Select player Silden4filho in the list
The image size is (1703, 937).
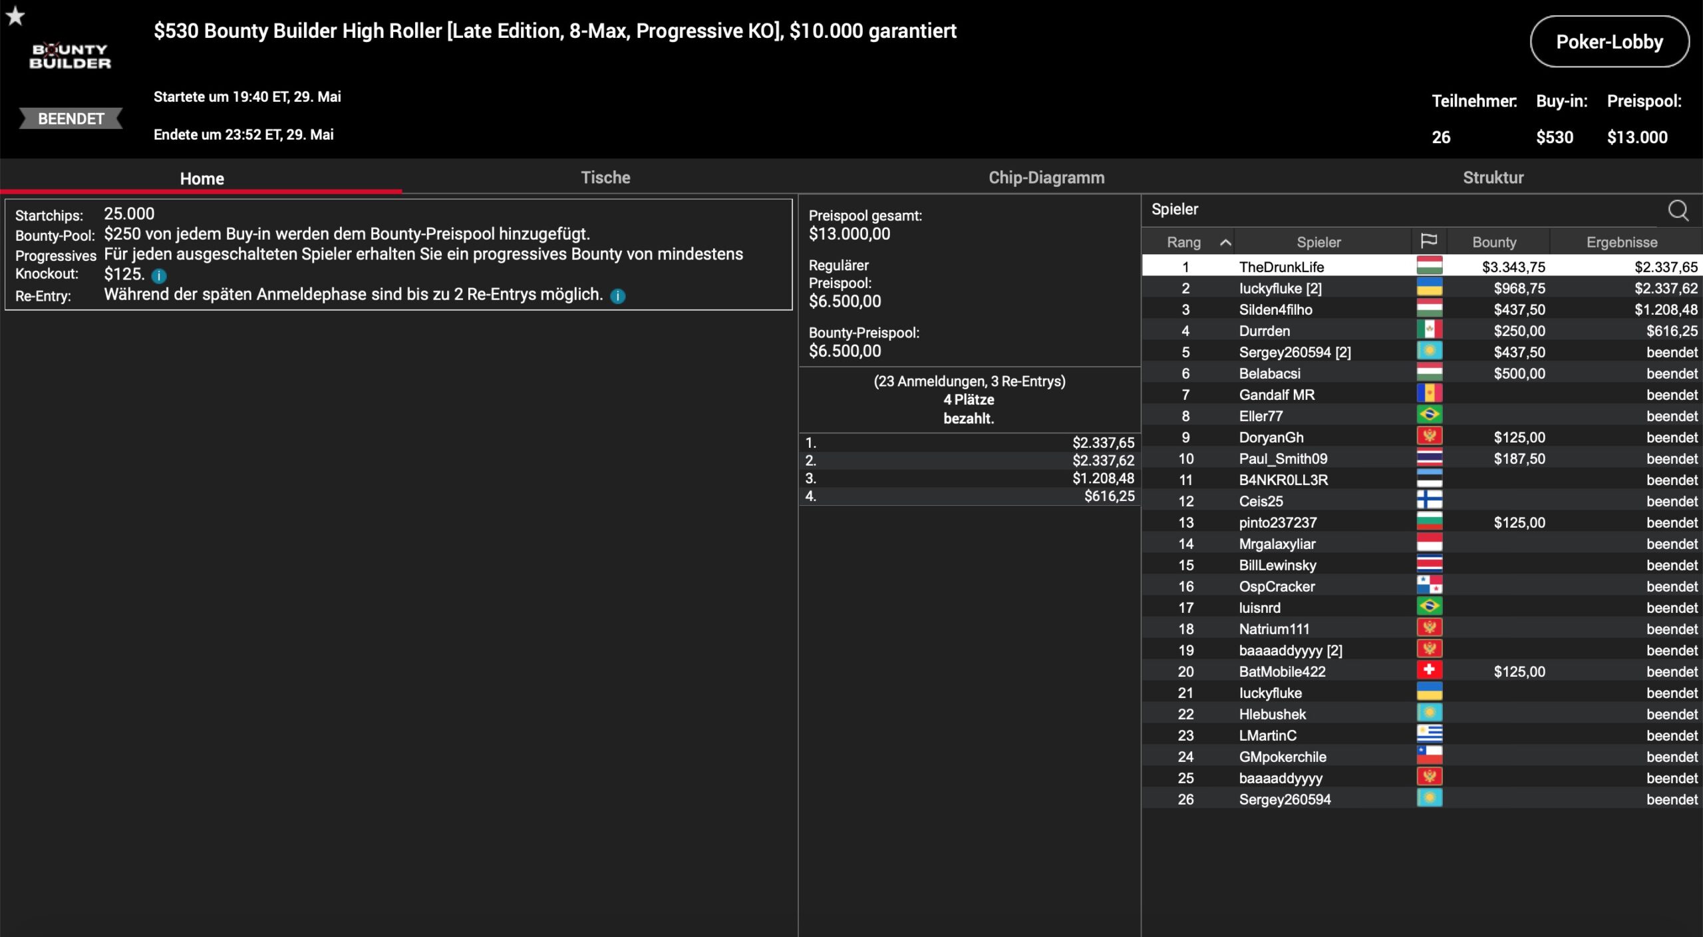click(1275, 309)
